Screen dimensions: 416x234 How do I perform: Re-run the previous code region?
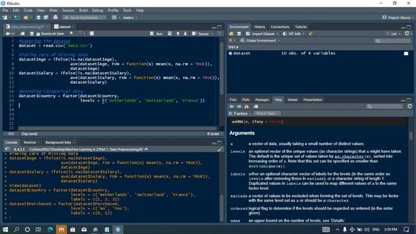[170, 34]
